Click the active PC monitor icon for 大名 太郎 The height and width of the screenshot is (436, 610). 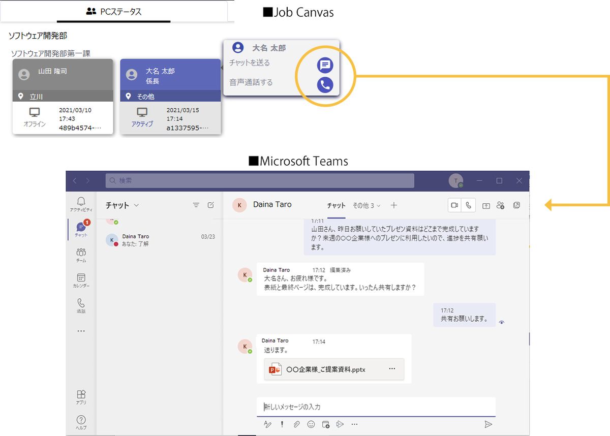tap(142, 112)
